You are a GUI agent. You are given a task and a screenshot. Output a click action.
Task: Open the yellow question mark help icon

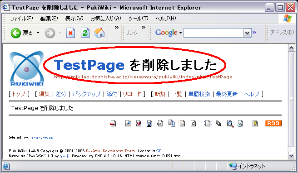(x=255, y=123)
